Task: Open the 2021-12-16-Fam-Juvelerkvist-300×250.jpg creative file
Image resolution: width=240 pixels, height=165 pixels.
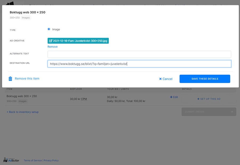Action: 78,41
